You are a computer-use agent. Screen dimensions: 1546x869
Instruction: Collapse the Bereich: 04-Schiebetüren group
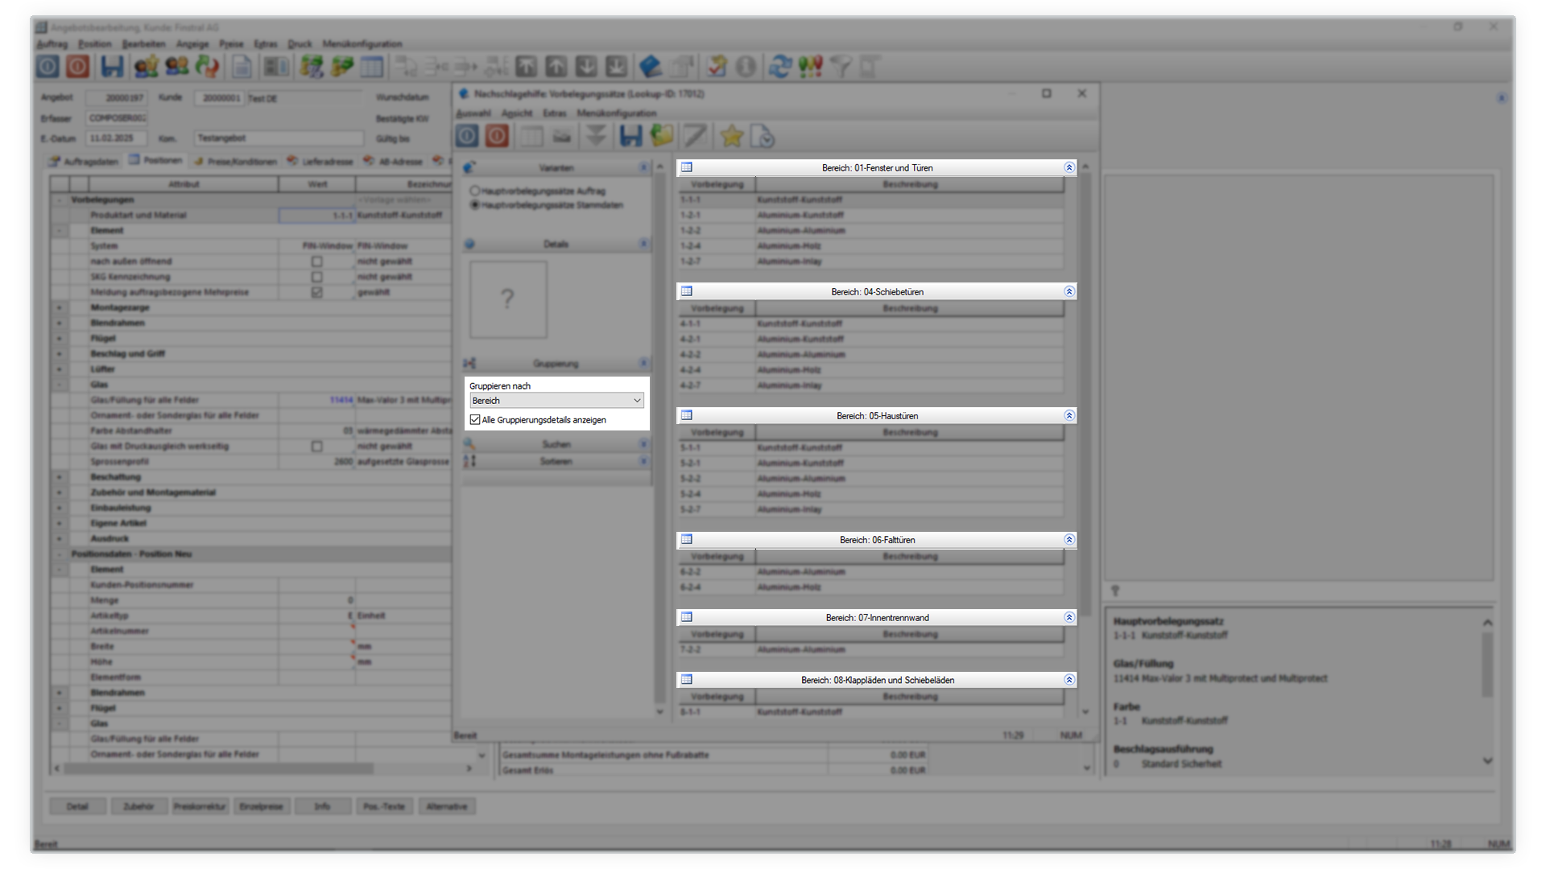click(1069, 292)
